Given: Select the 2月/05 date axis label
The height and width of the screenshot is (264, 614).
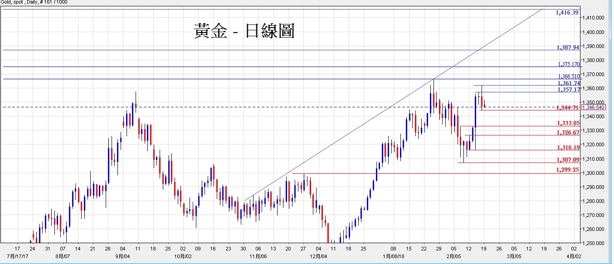Looking at the screenshot, I should (x=454, y=256).
